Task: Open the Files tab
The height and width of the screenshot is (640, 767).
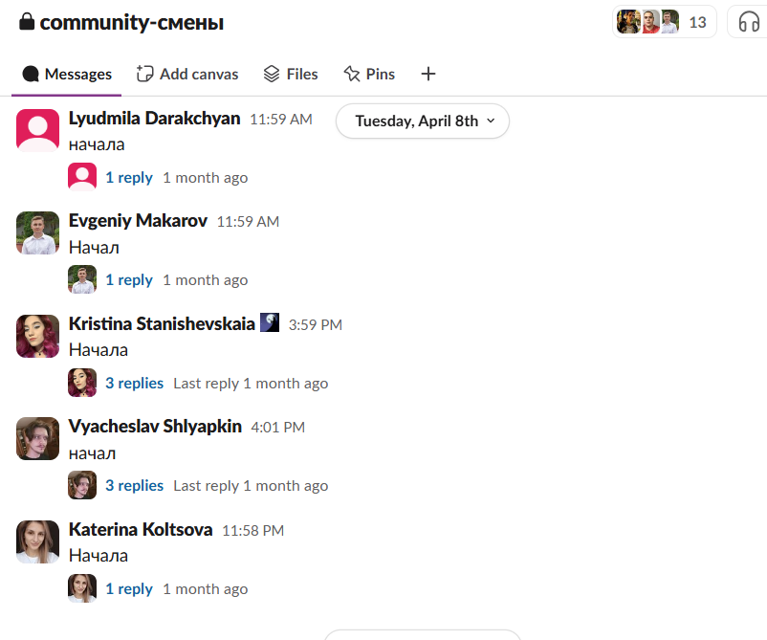Action: click(291, 74)
